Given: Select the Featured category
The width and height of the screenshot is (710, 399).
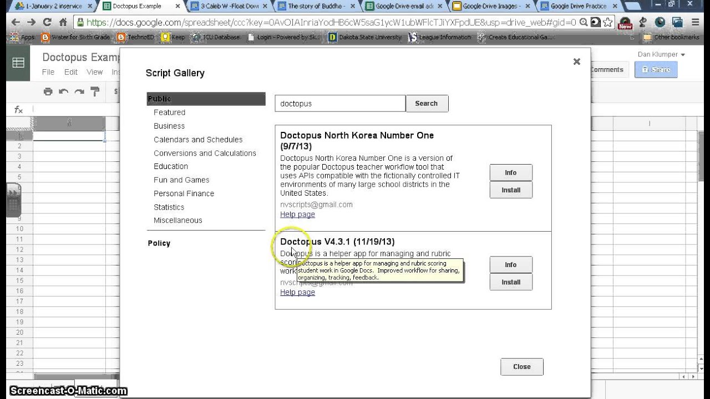Looking at the screenshot, I should coord(169,112).
